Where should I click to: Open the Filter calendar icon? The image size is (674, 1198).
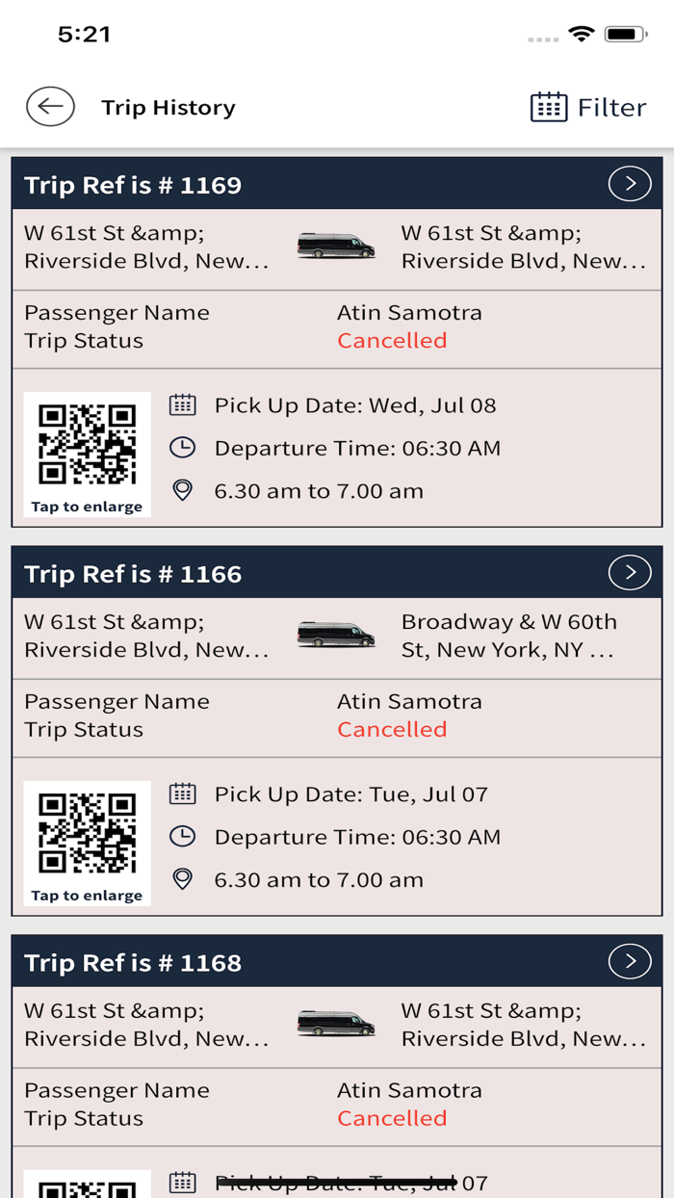coord(549,107)
